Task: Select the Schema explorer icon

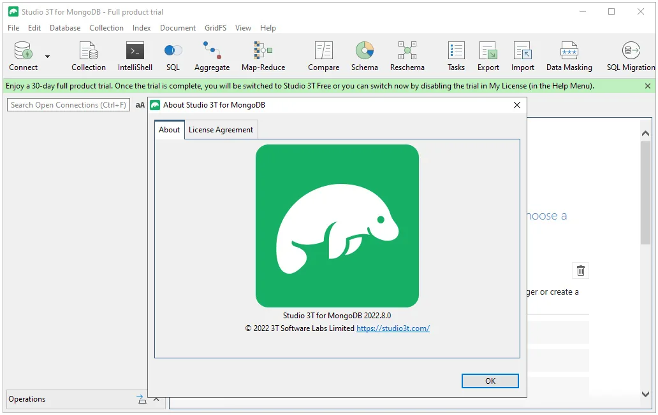Action: [364, 56]
